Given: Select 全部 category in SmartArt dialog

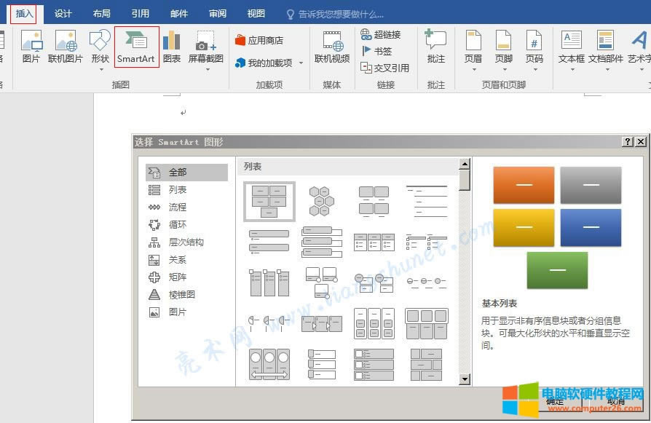Looking at the screenshot, I should 186,173.
